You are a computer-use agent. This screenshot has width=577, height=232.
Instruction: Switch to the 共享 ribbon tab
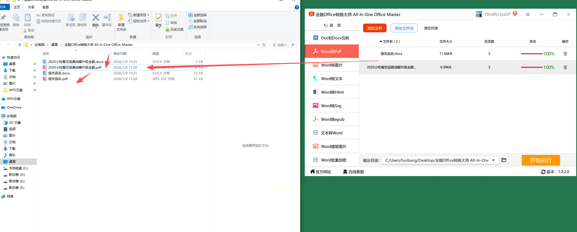click(31, 7)
